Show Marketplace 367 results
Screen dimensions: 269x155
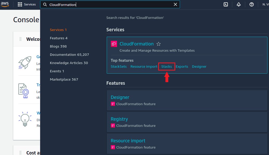pyautogui.click(x=64, y=79)
